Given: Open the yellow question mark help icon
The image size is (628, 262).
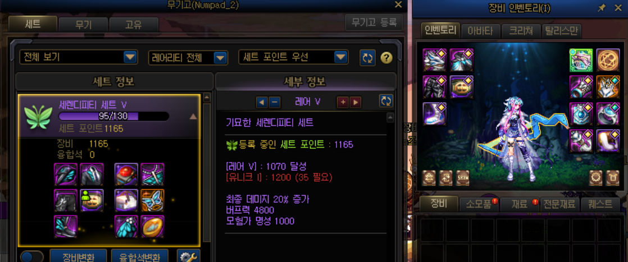Looking at the screenshot, I should pyautogui.click(x=386, y=58).
